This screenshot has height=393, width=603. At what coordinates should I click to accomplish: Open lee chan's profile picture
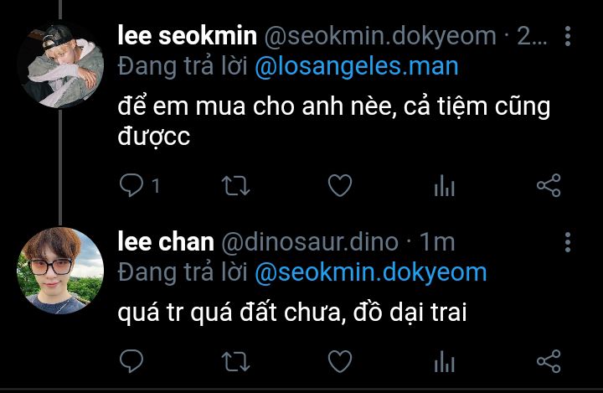click(60, 270)
